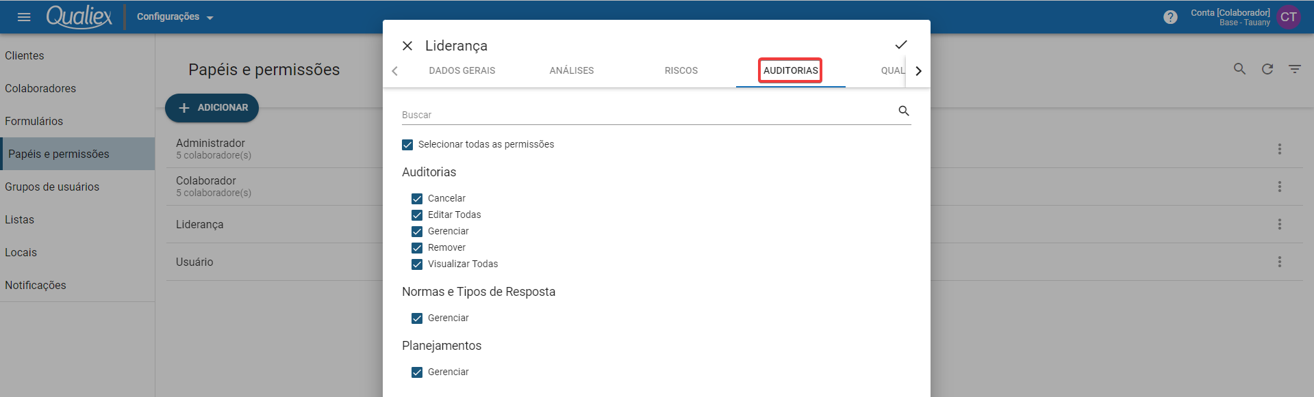Screen dimensions: 1314x397
Task: Confirm Liderança changes with checkmark icon
Action: pyautogui.click(x=901, y=45)
